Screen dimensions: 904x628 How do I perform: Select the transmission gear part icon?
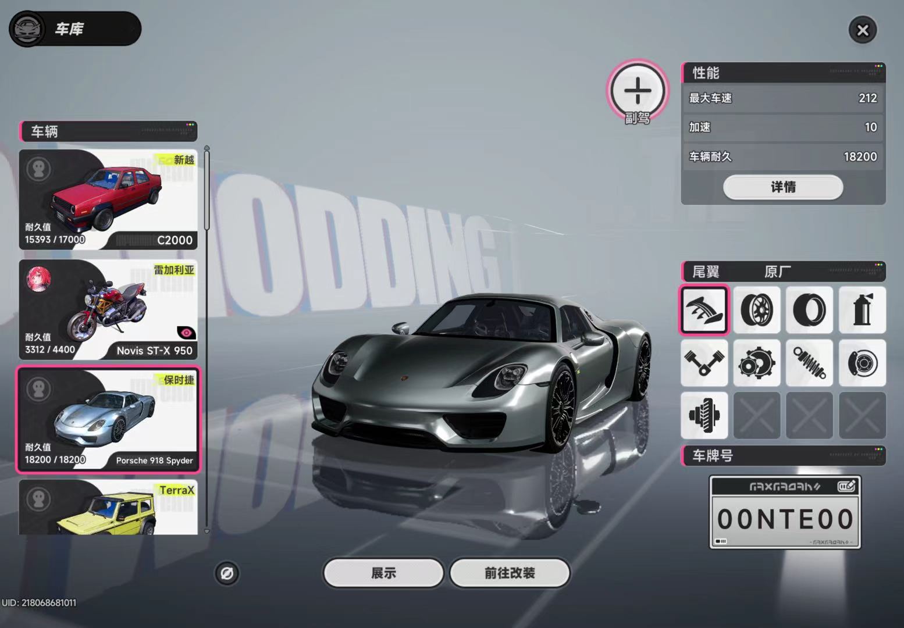point(756,363)
